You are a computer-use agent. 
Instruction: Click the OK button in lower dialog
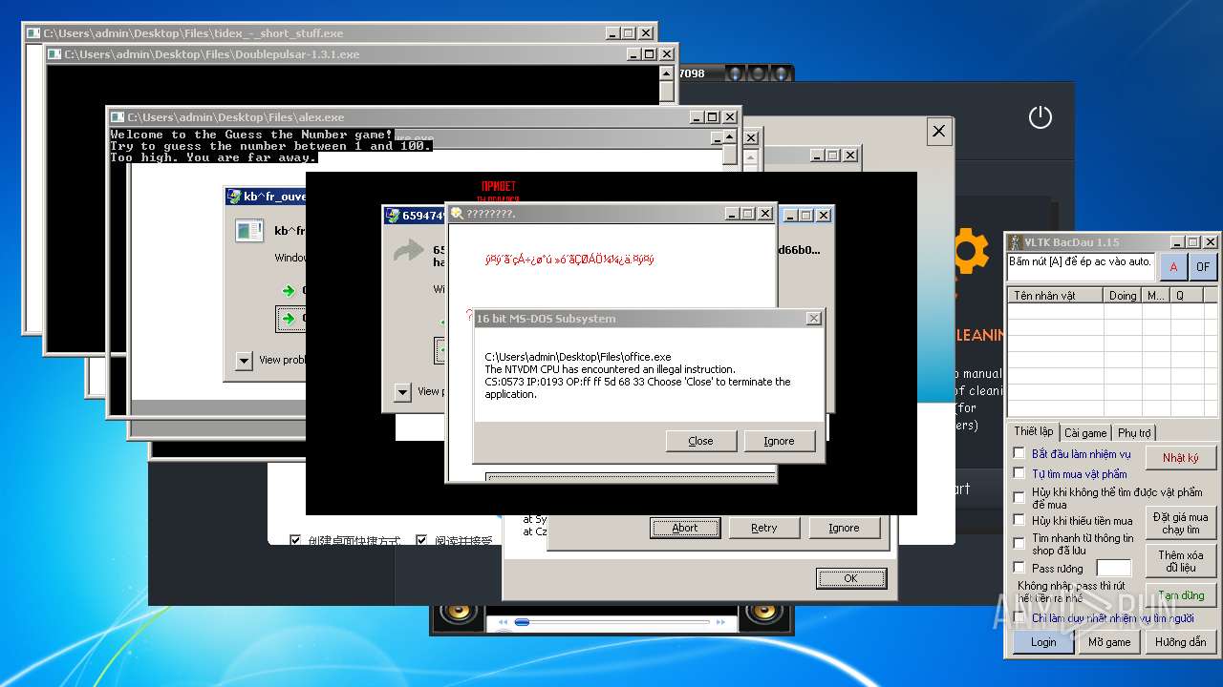850,578
